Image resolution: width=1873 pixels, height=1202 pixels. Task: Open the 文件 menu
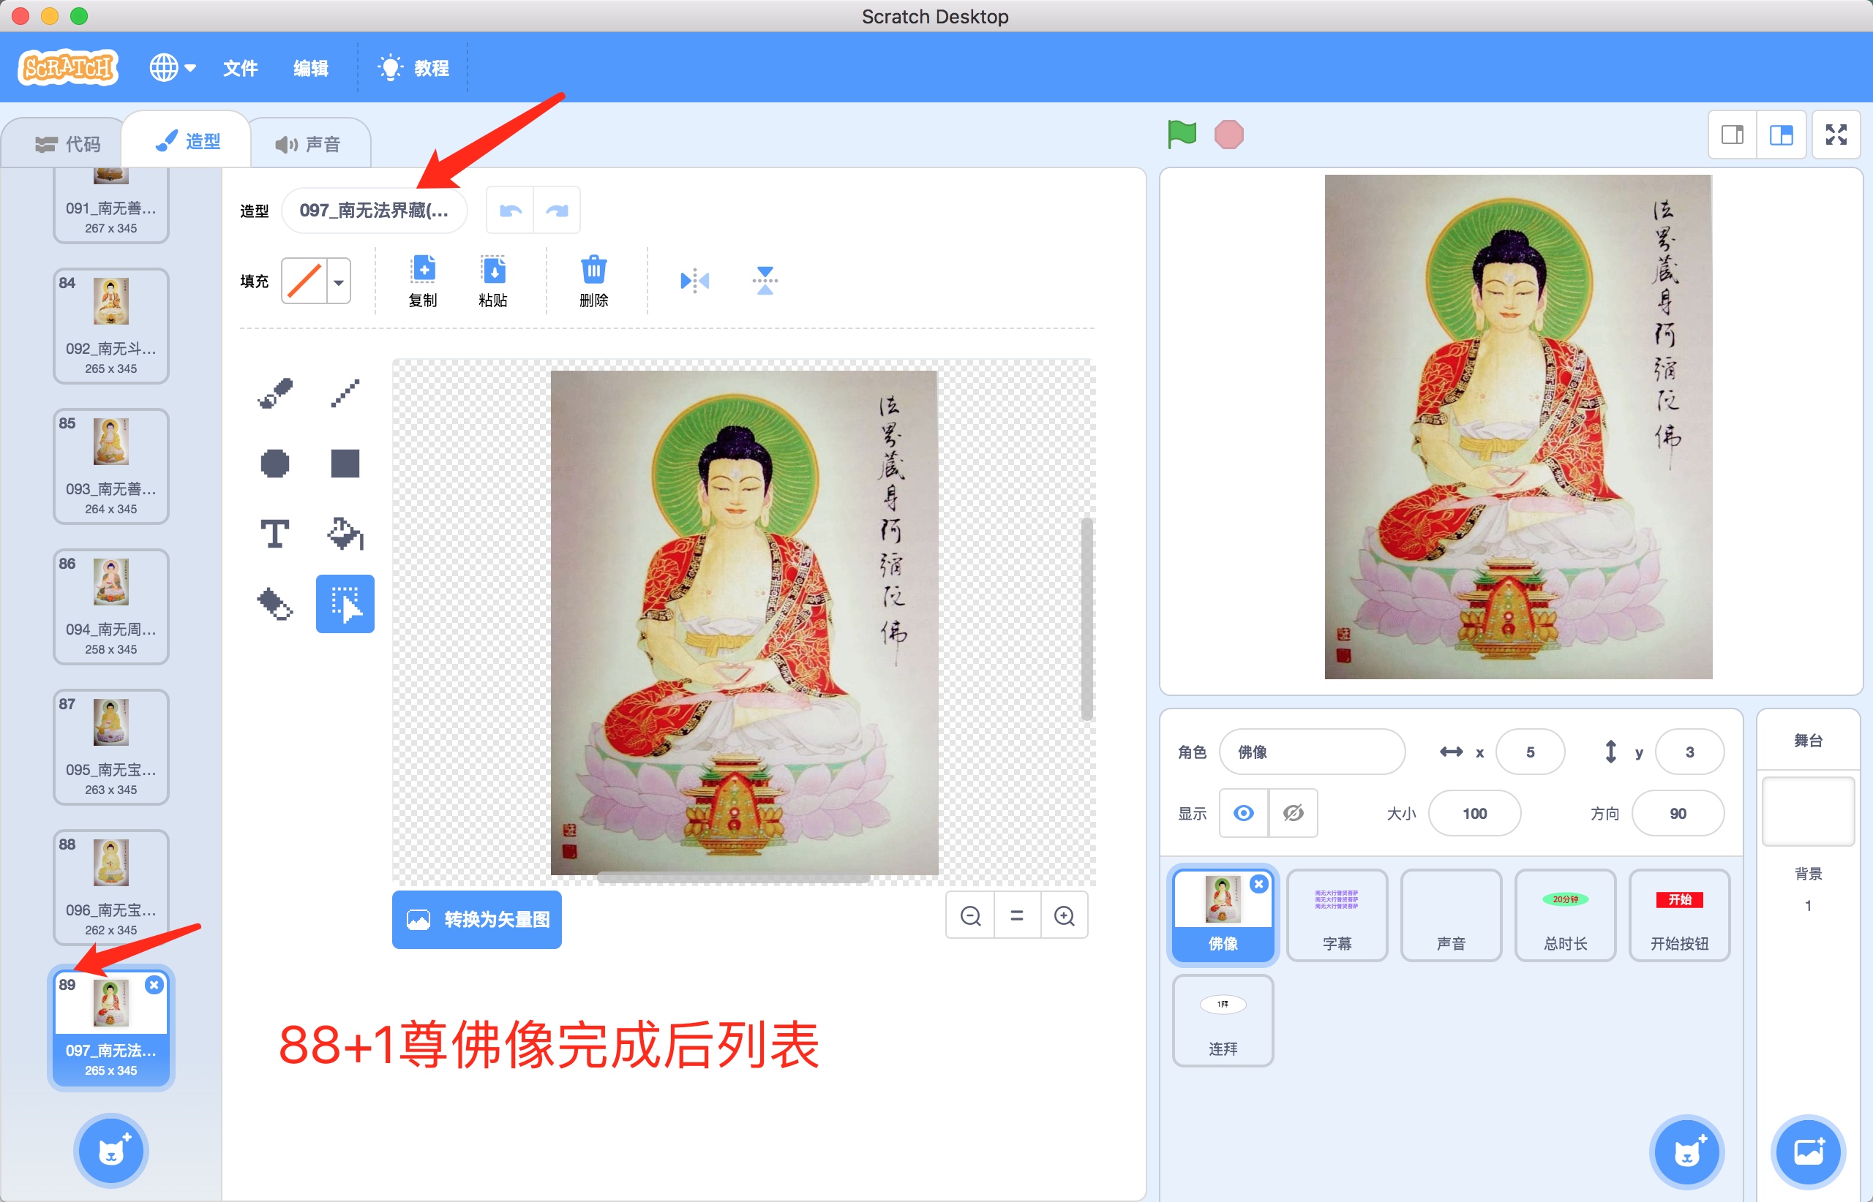point(240,68)
